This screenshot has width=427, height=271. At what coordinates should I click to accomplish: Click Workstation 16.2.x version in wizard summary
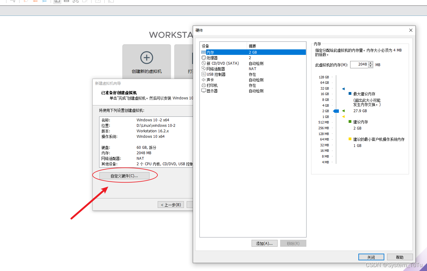(x=152, y=131)
